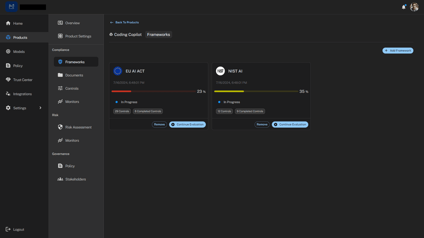
Task: Click the Settings gear icon
Action: tap(8, 108)
